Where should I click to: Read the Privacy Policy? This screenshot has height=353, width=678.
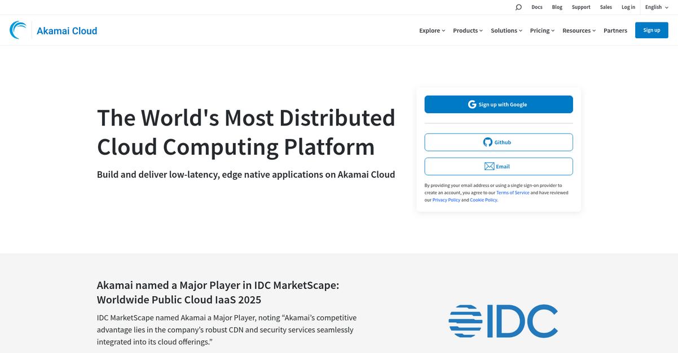[x=446, y=200]
